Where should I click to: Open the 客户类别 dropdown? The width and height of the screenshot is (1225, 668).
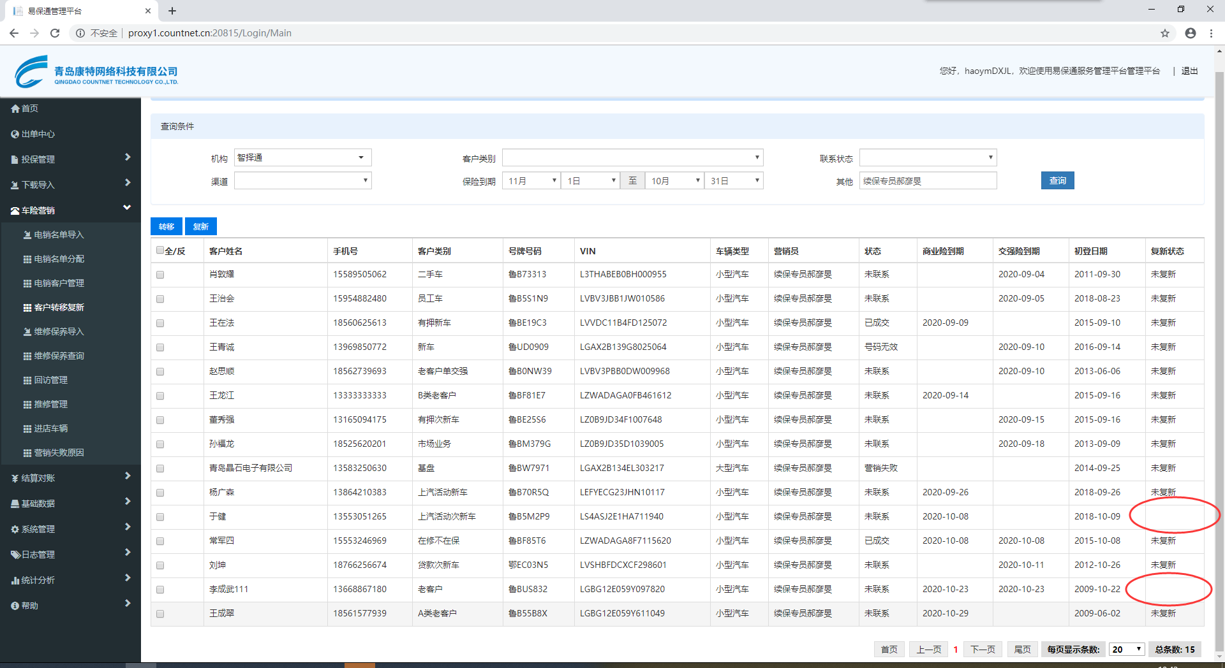coord(632,158)
